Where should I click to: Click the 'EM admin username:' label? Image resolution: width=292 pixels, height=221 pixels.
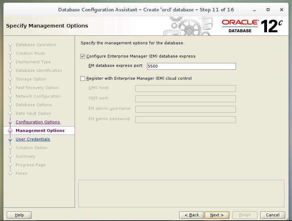coord(110,109)
